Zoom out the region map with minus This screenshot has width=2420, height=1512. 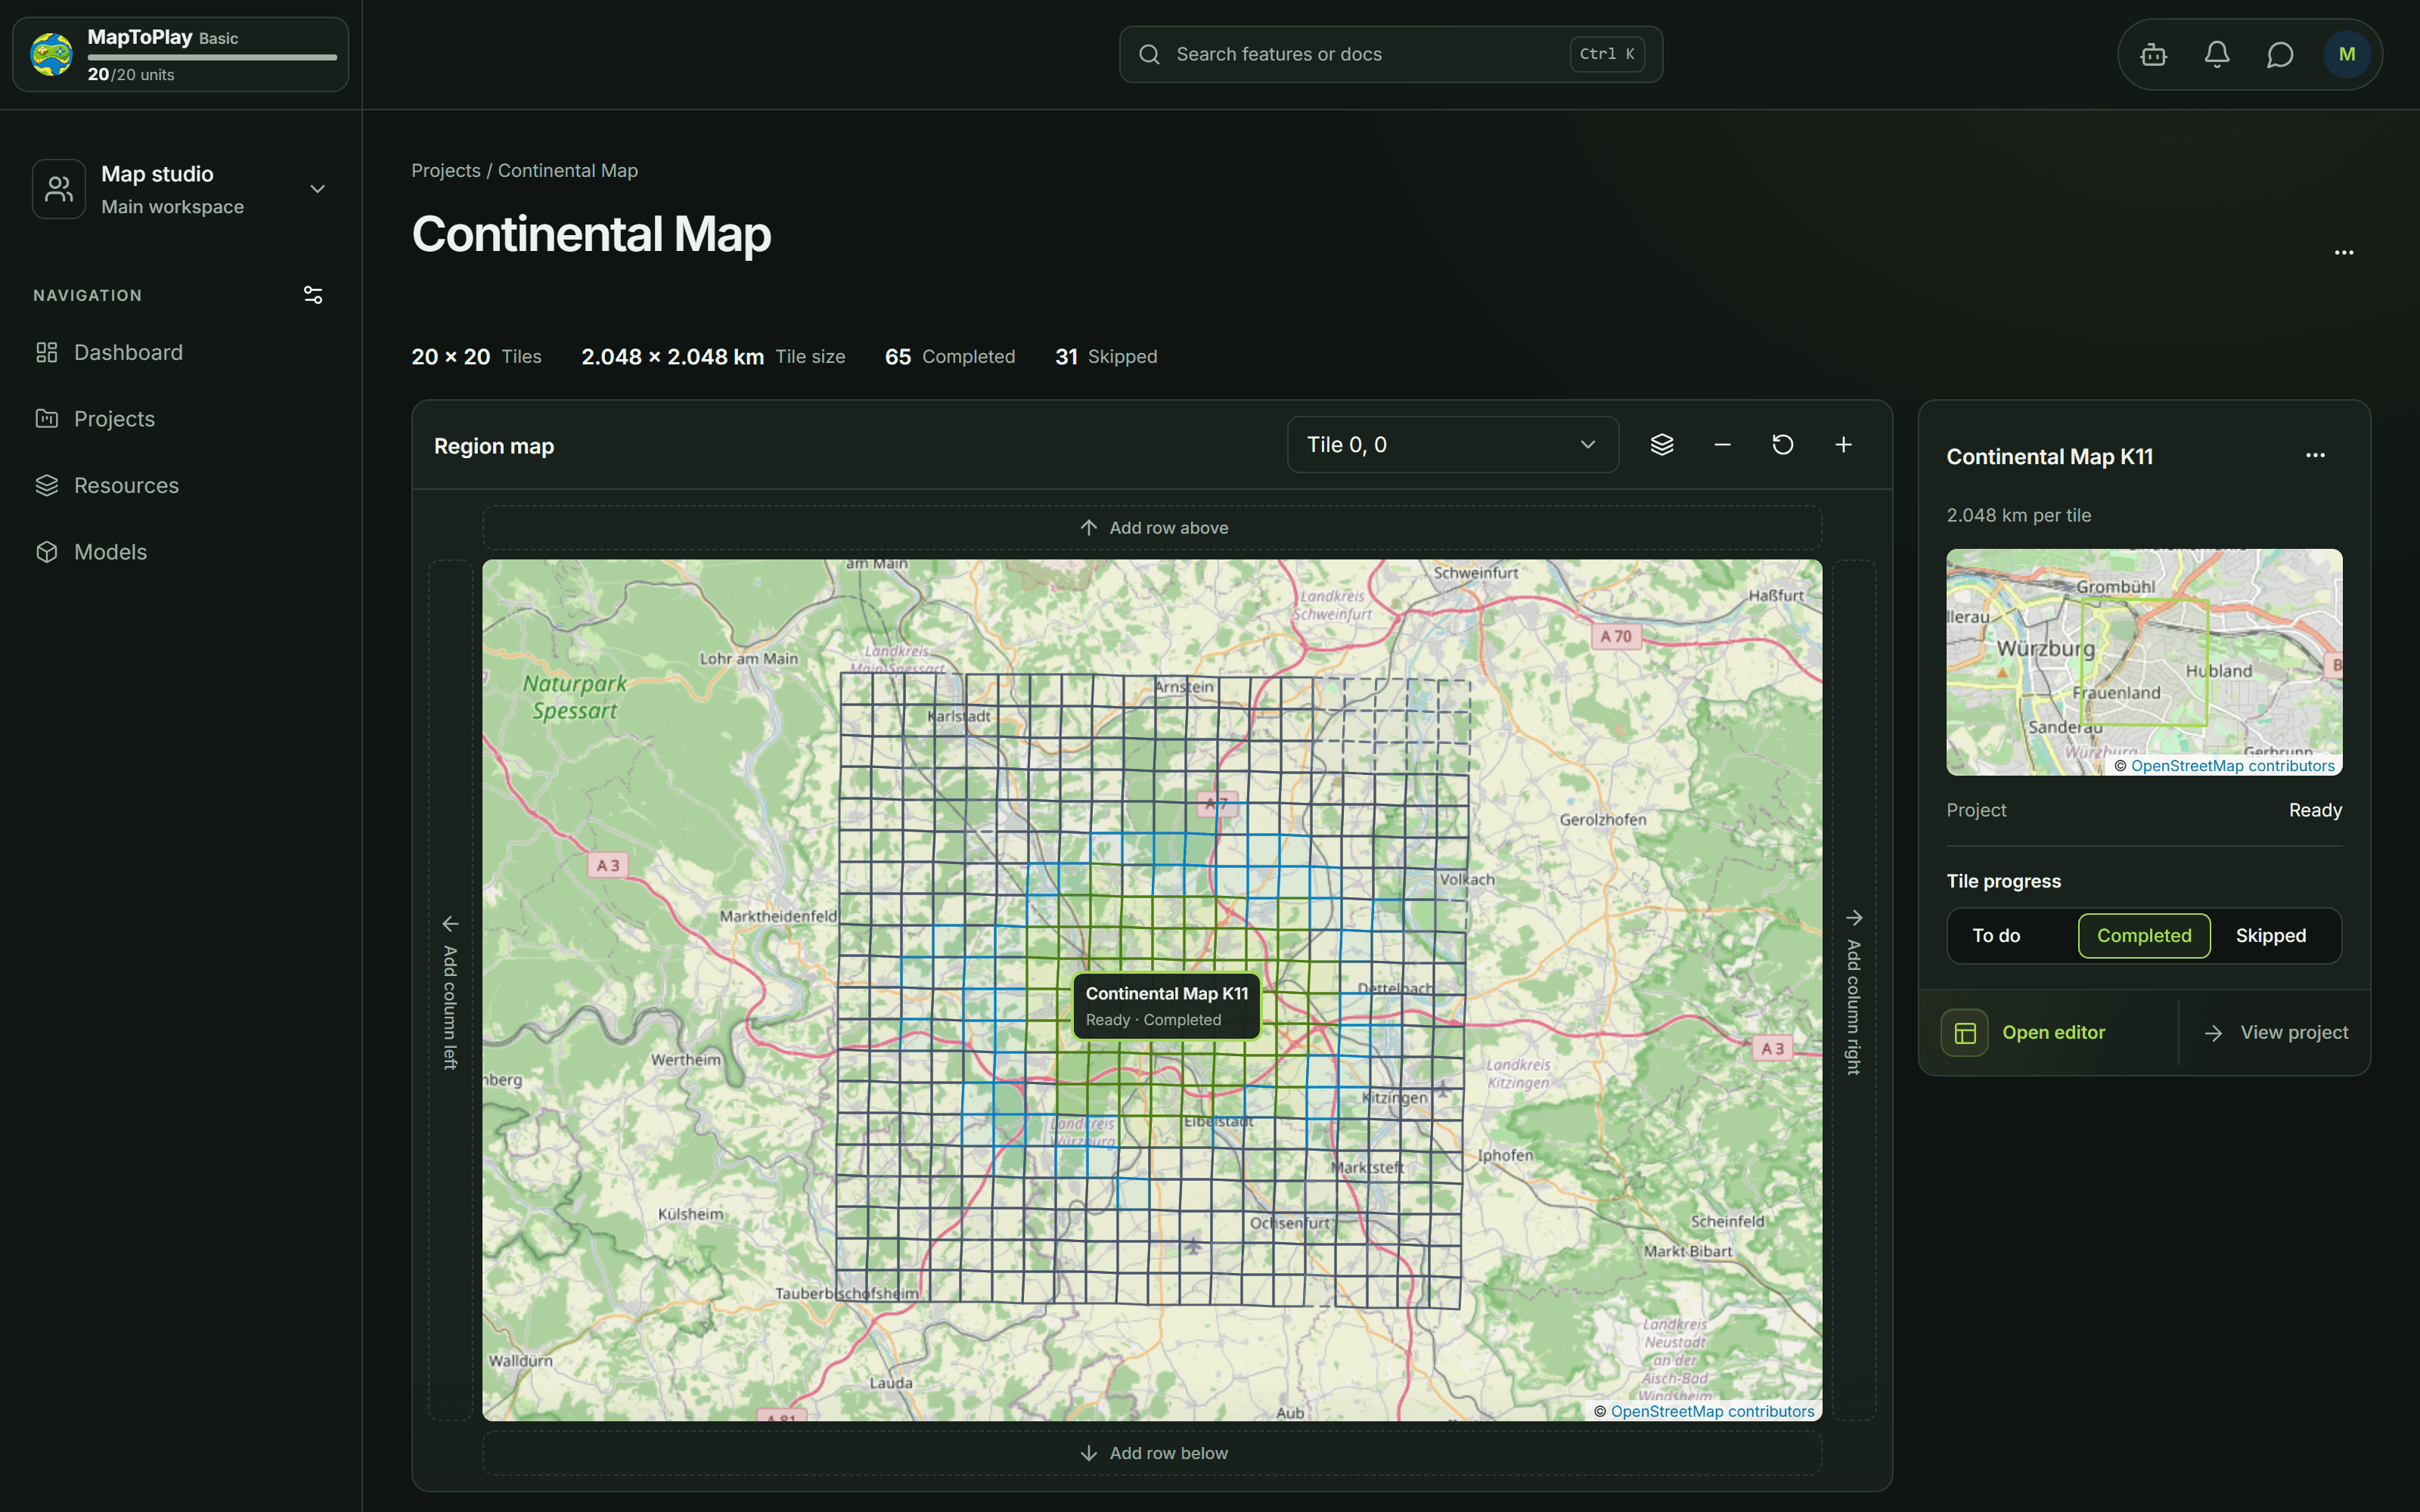(1722, 445)
